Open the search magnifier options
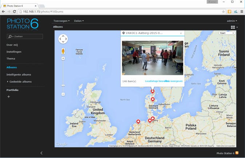This screenshot has height=158, width=245. [x=11, y=37]
